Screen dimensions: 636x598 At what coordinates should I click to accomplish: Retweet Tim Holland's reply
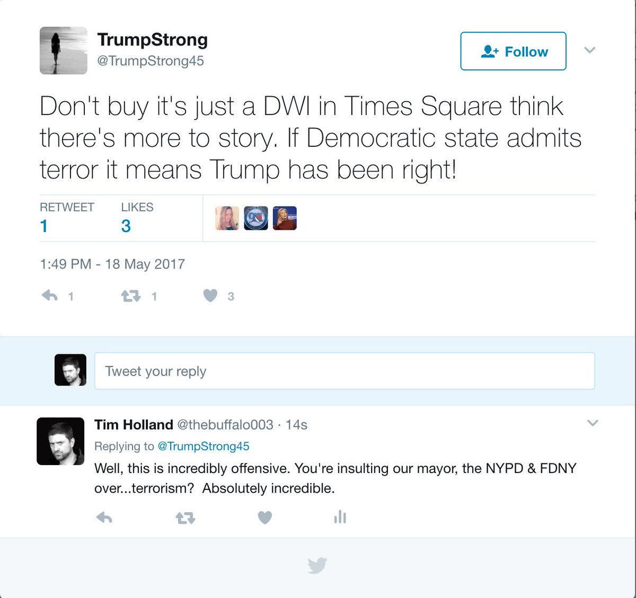click(x=185, y=518)
